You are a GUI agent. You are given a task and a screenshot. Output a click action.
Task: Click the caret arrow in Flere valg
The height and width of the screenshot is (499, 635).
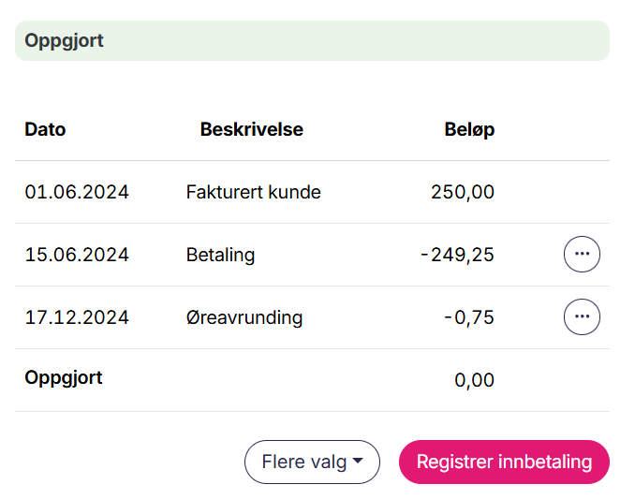[358, 462]
